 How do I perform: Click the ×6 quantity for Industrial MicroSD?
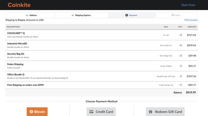180,45
